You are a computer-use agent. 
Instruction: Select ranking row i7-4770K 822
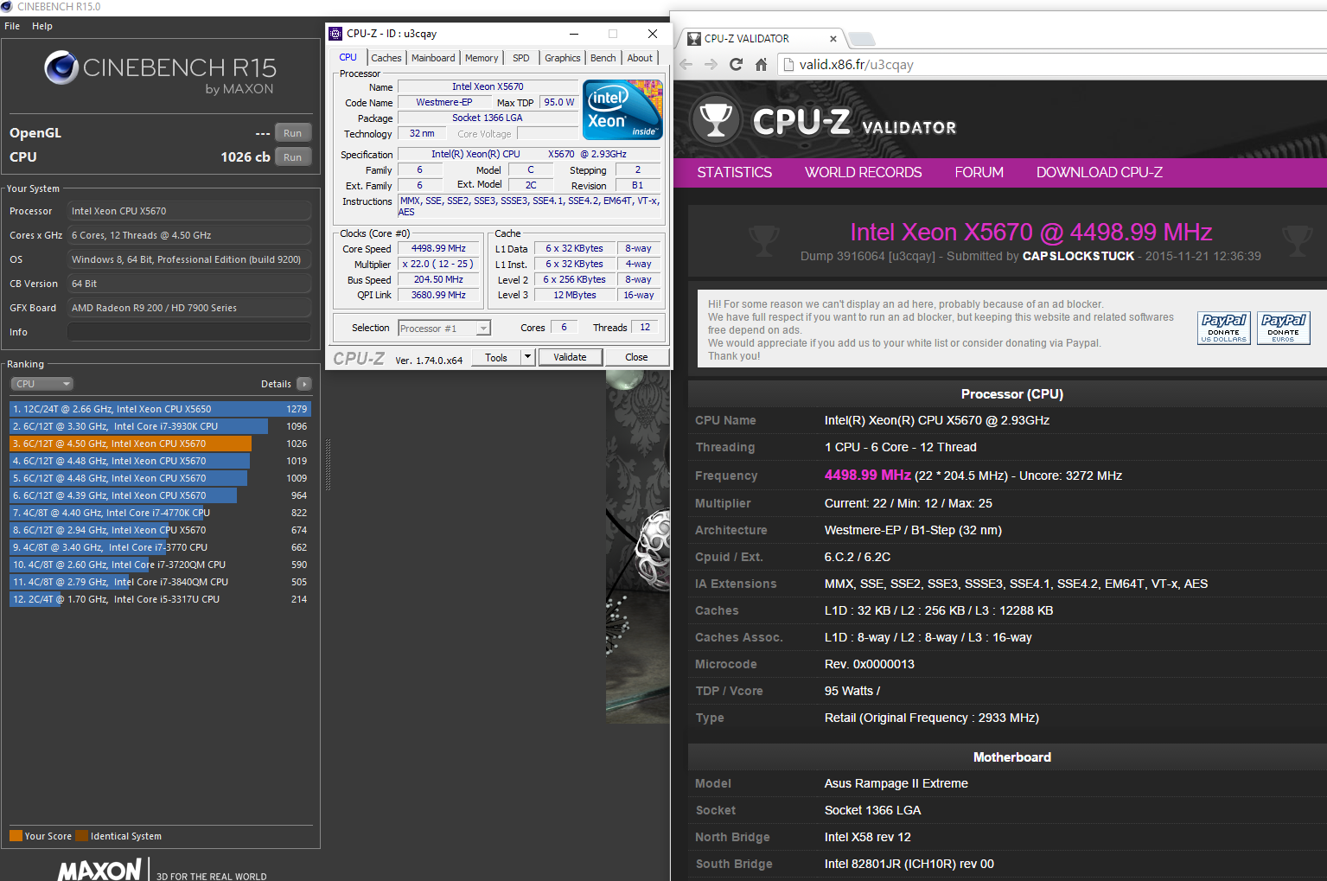pyautogui.click(x=160, y=513)
